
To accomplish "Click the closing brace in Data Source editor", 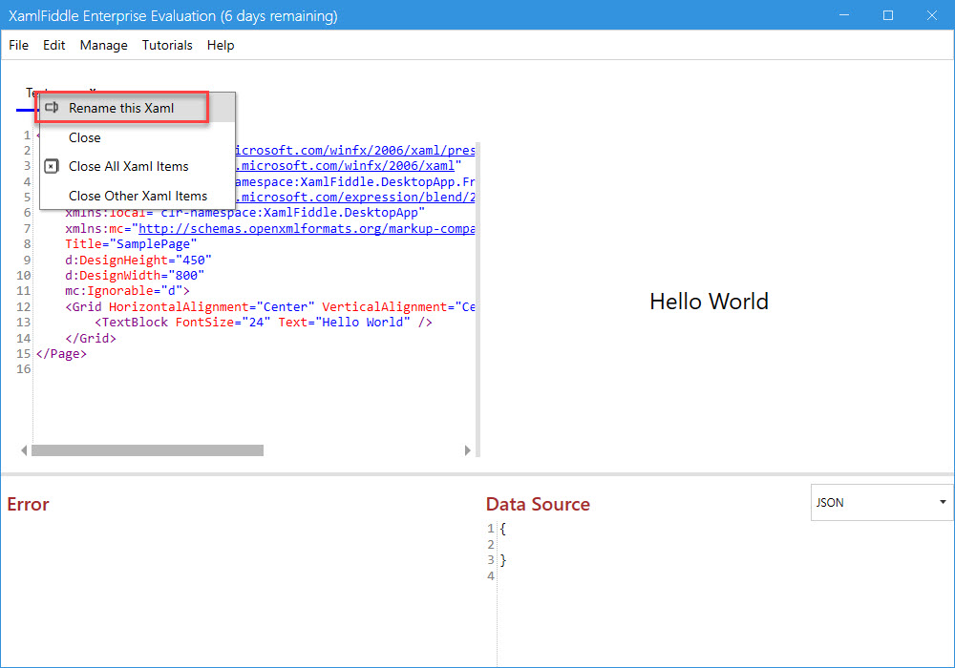I will tap(503, 560).
